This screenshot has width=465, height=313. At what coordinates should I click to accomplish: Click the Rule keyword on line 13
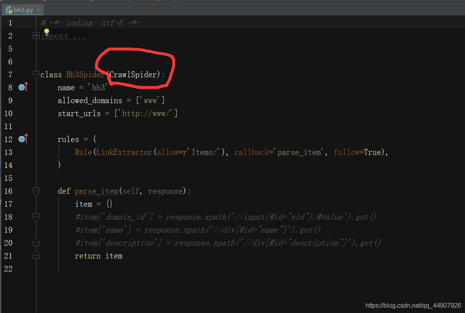84,153
